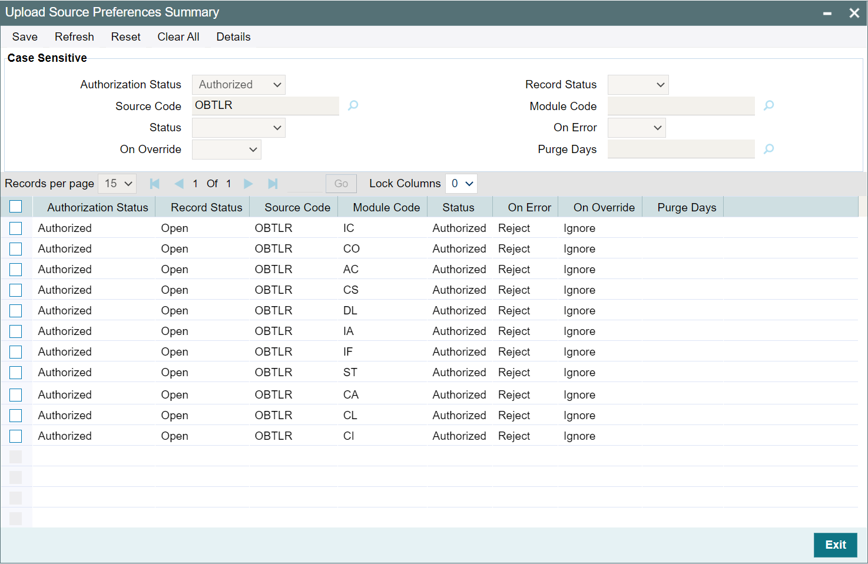
Task: Click module code cell IA
Action: (349, 331)
